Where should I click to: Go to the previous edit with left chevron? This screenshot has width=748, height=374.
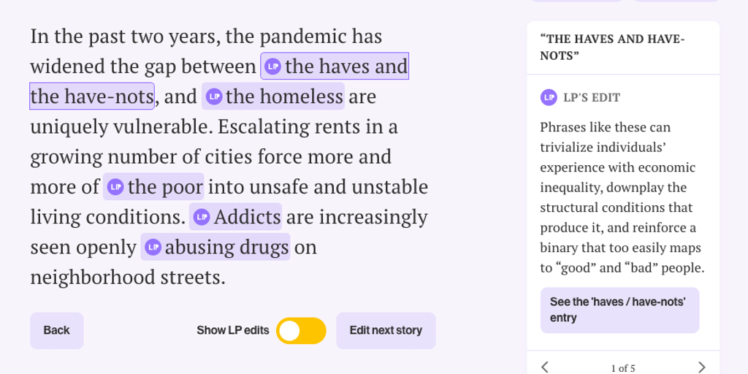(x=545, y=367)
